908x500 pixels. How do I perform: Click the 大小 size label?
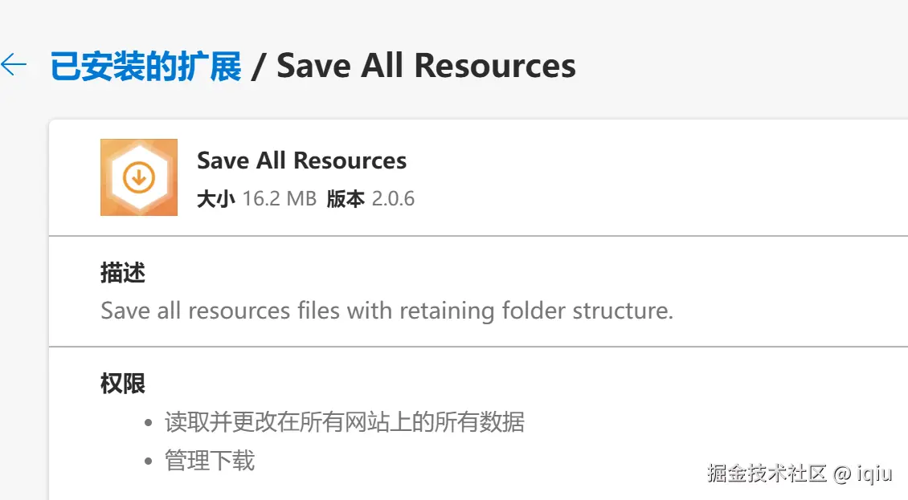click(215, 198)
